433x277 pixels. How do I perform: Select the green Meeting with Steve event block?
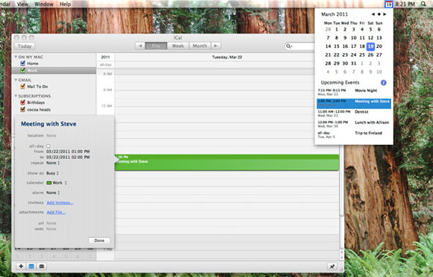coord(227,162)
